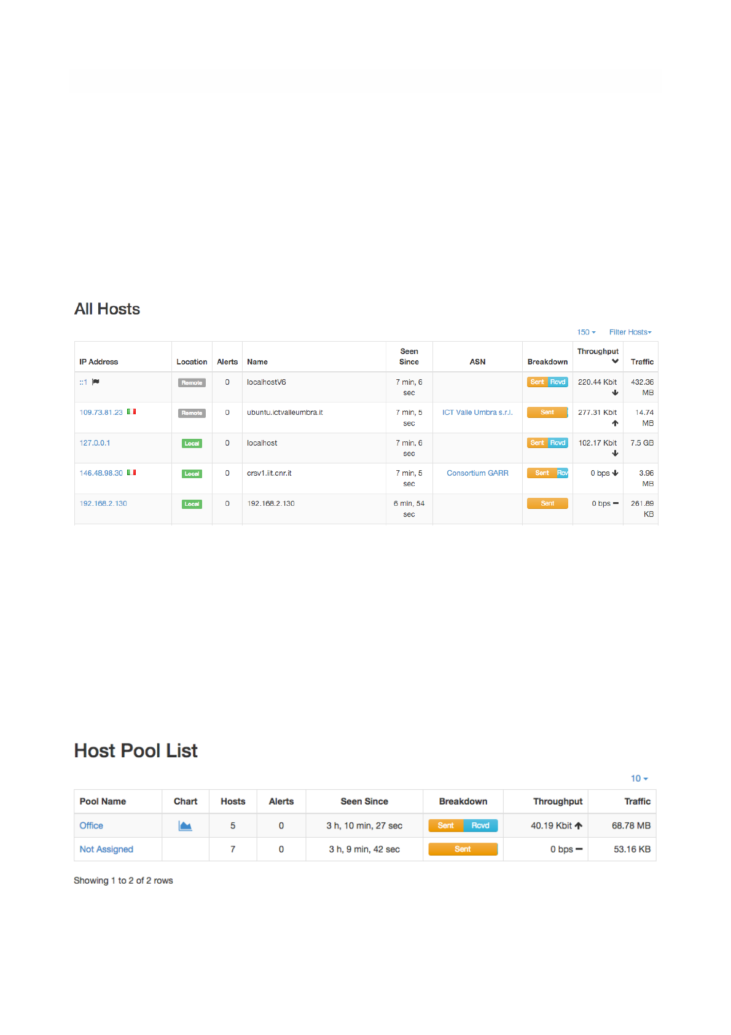Open host 192.168.2.130 IP link
Screen dimensions: 731x1035
[103, 503]
